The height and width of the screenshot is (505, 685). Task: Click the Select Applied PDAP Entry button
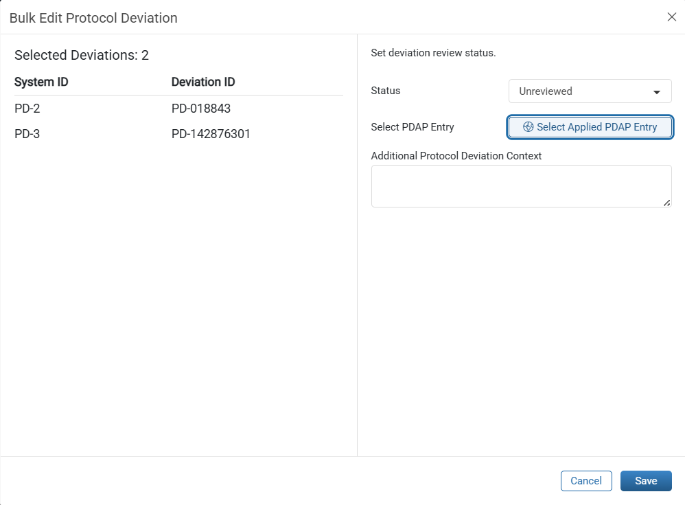(590, 127)
